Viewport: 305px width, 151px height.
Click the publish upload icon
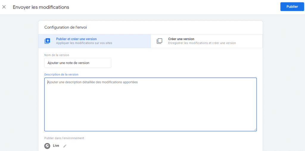(x=47, y=41)
